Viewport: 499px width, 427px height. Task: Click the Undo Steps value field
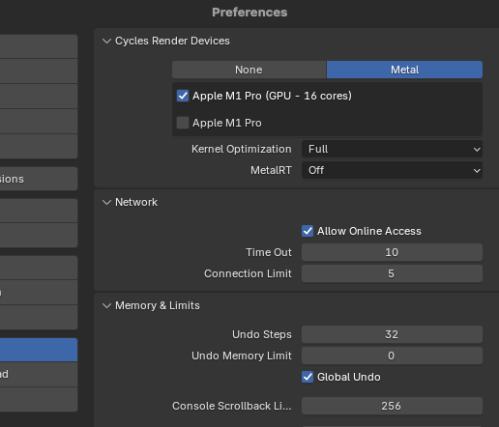tap(392, 334)
